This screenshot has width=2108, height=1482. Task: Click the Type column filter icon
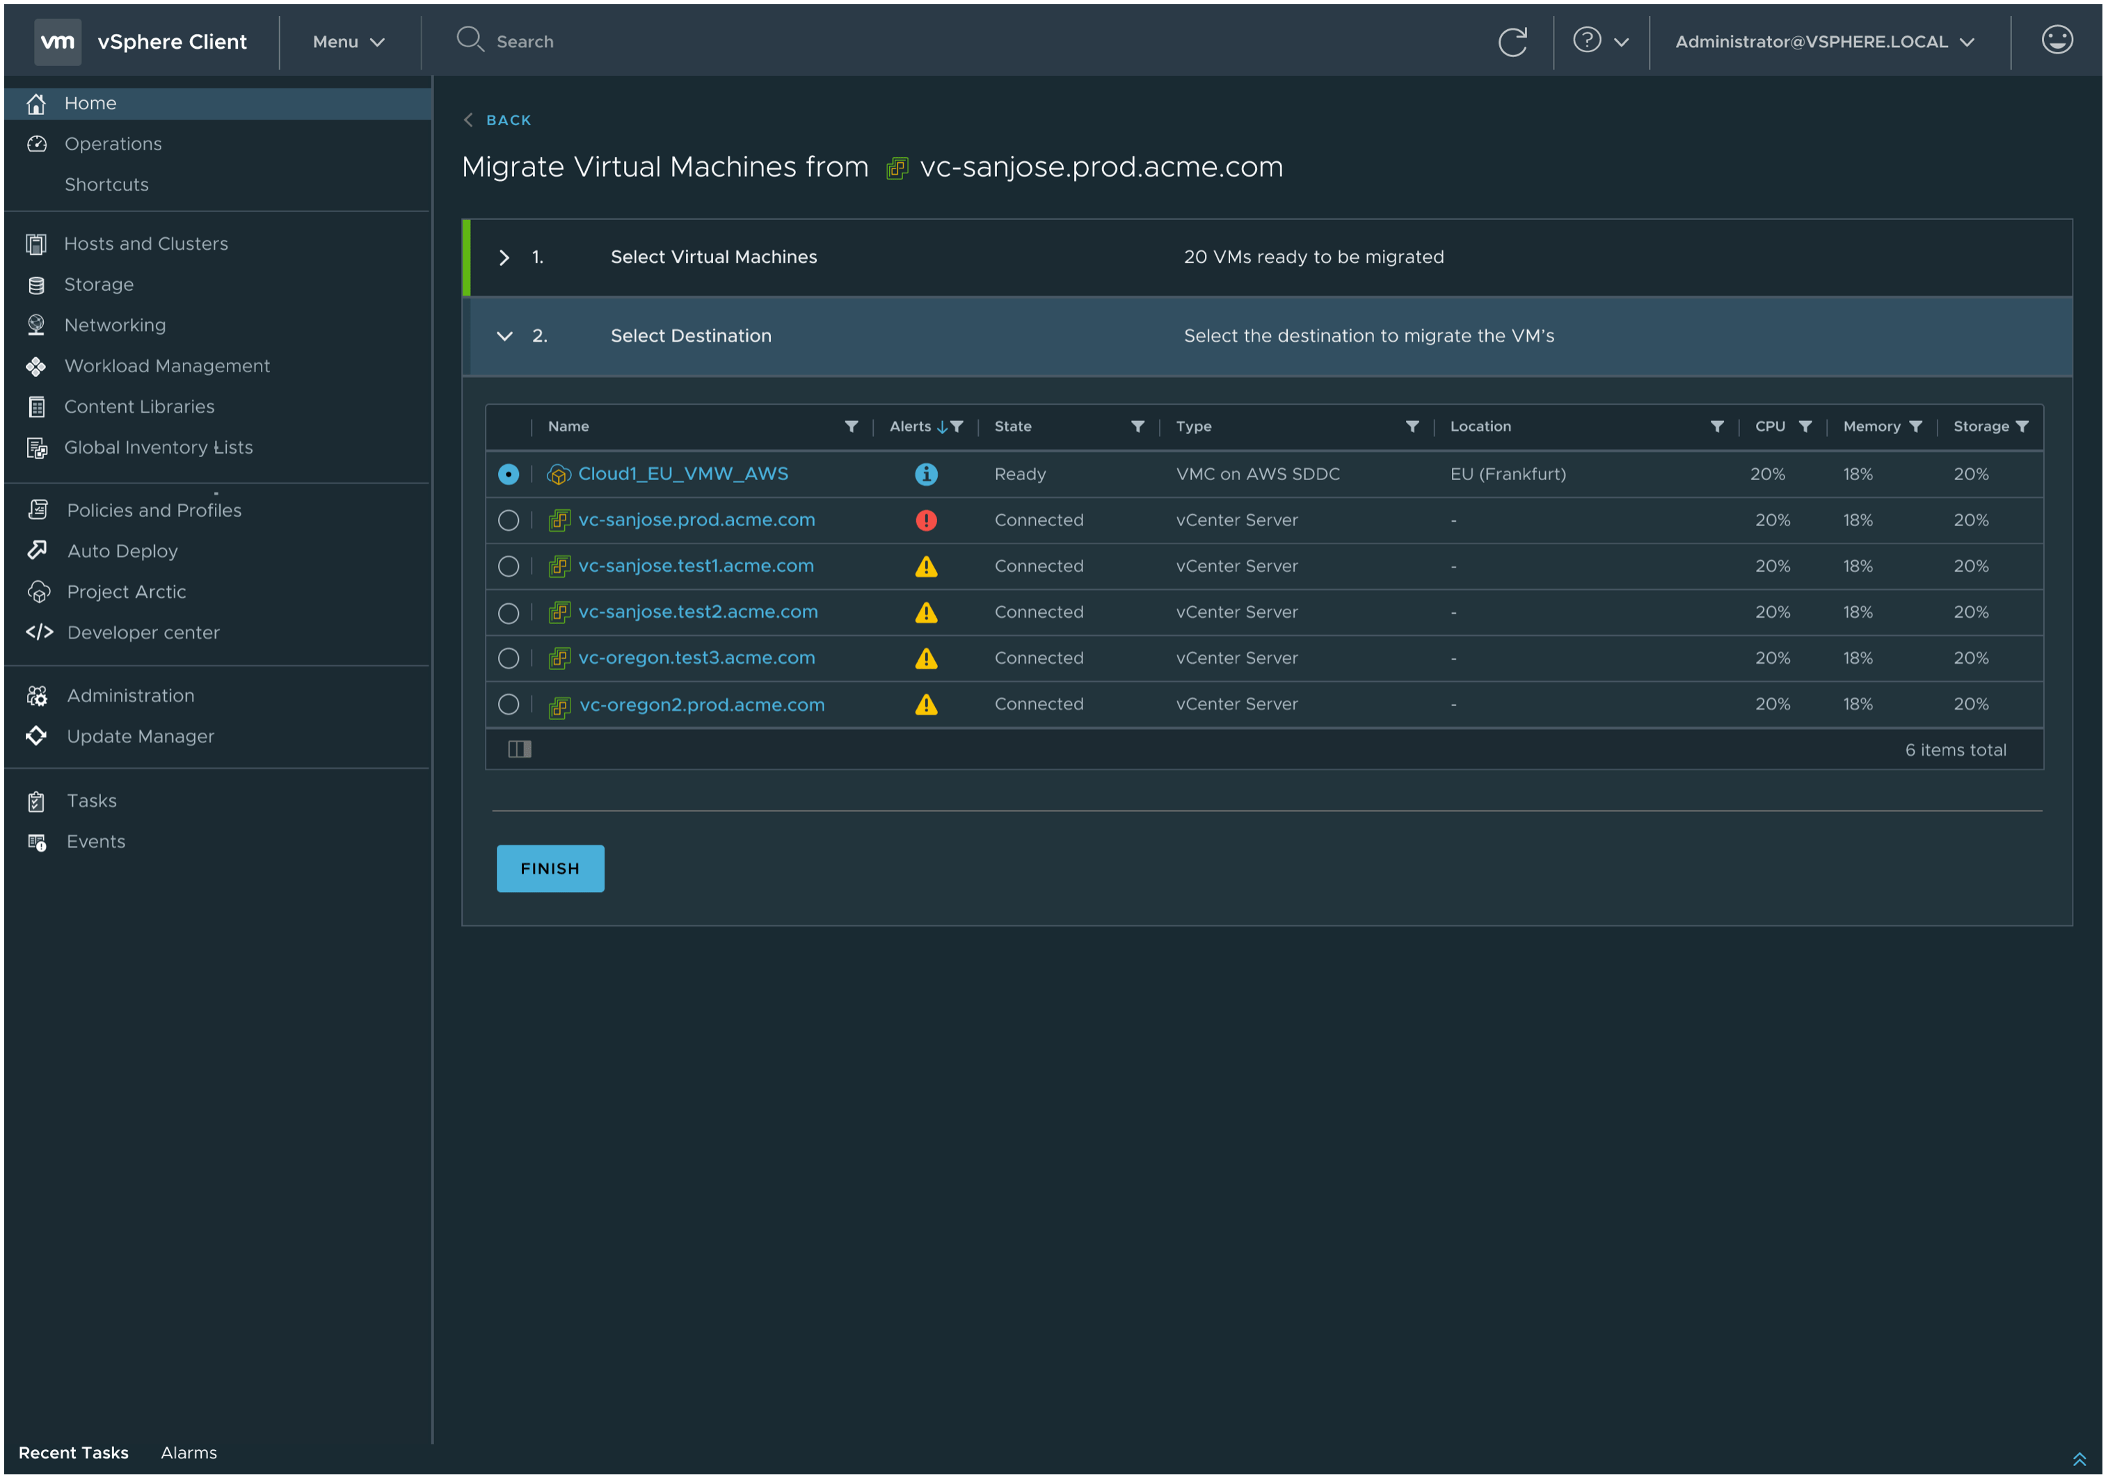[x=1412, y=427]
